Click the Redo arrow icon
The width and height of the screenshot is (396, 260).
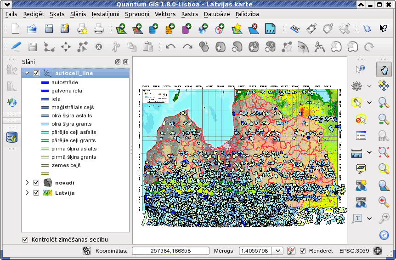point(187,47)
